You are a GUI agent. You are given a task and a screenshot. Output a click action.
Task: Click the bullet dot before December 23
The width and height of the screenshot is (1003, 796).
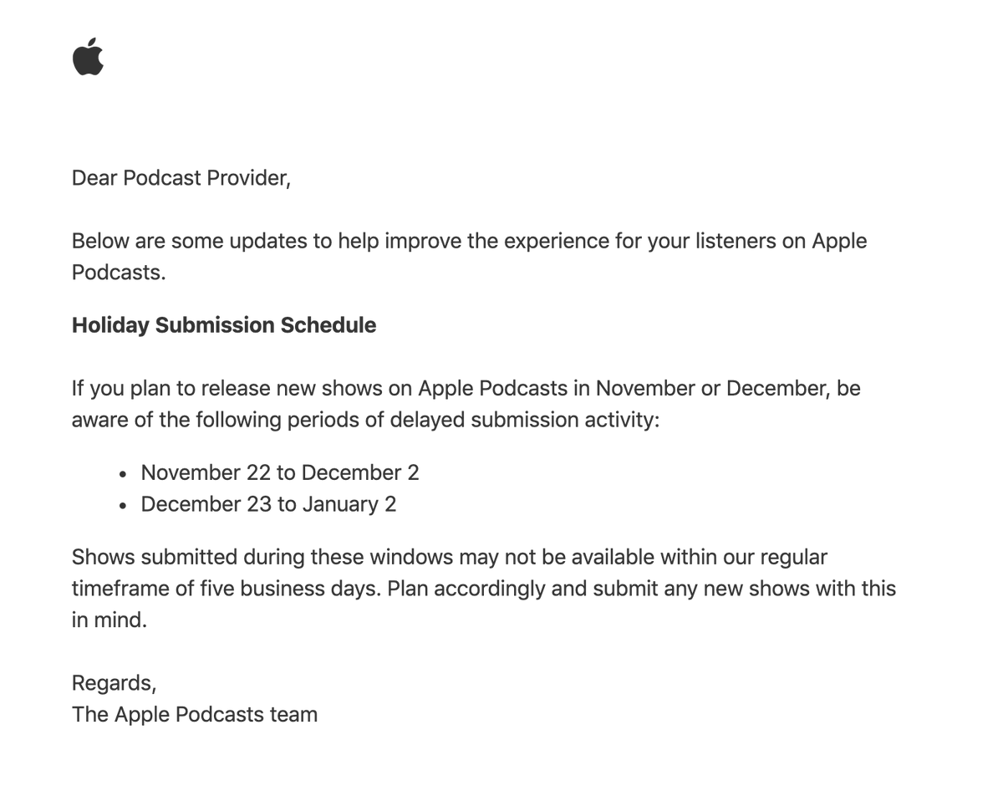coord(124,506)
